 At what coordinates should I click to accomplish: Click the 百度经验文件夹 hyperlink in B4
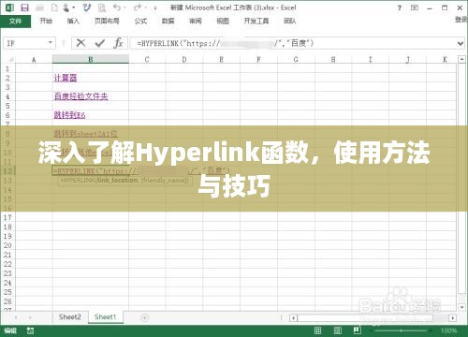click(x=80, y=96)
